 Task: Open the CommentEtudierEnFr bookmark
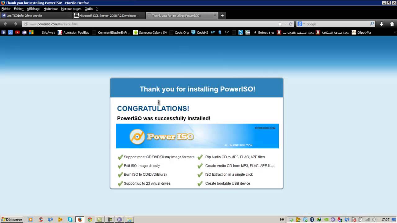(111, 32)
